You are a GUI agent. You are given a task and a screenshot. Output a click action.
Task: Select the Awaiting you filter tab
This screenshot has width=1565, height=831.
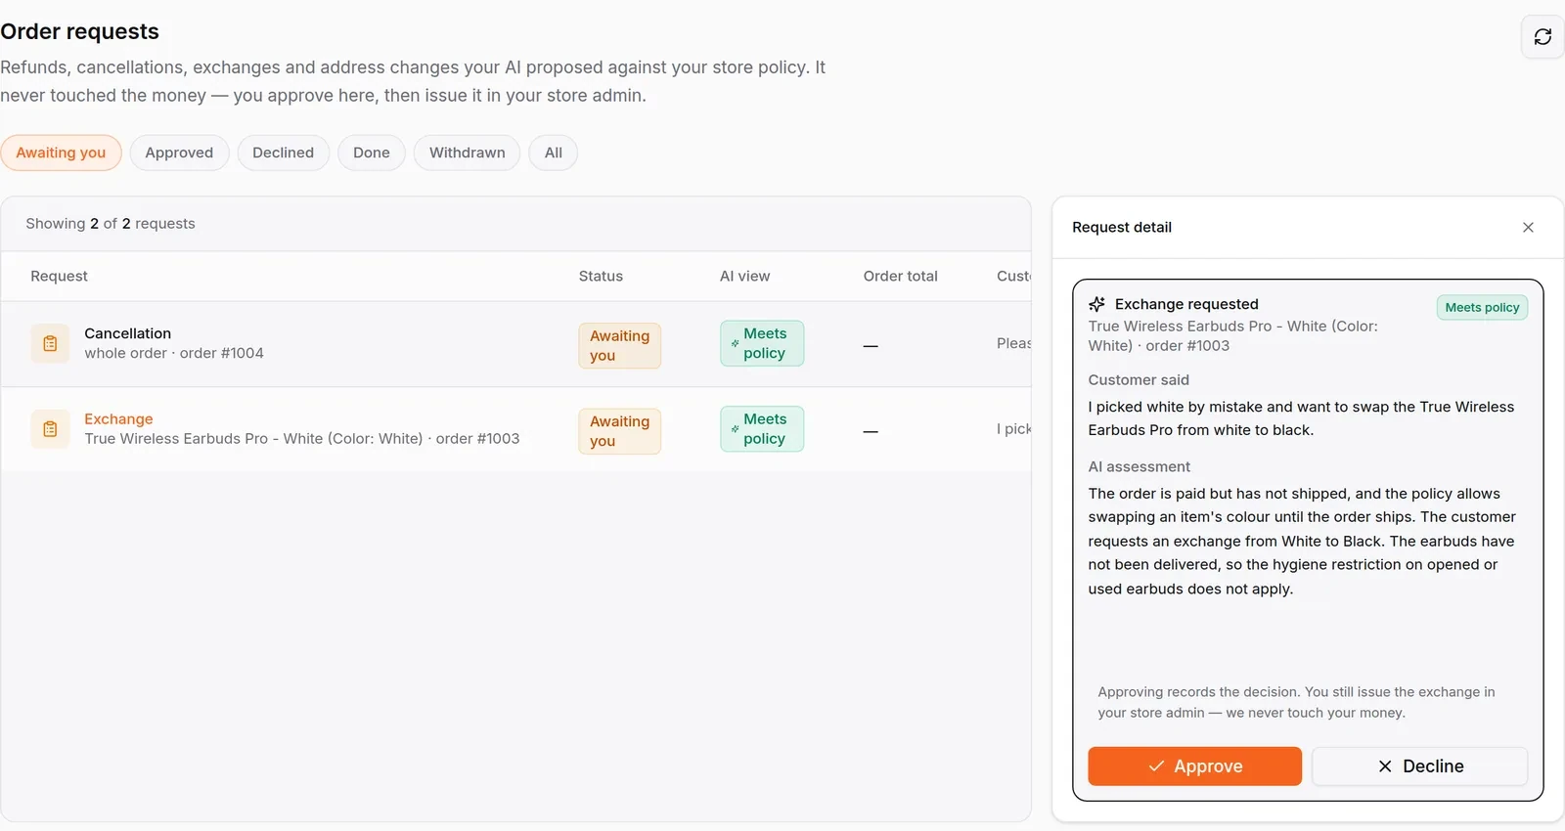tap(61, 153)
